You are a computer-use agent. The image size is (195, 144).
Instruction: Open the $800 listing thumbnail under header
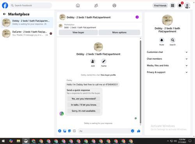coord(61,26)
